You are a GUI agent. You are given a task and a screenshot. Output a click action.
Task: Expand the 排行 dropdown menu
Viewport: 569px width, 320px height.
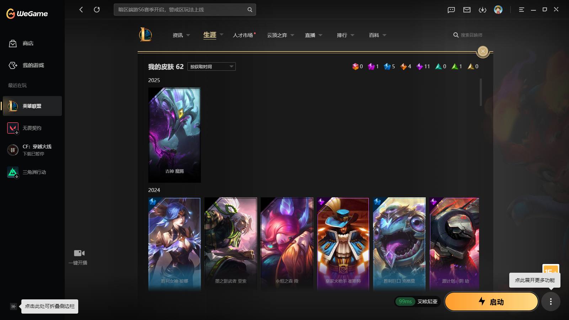(346, 35)
